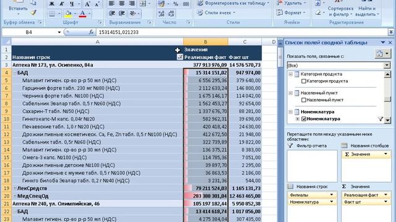Open pivot field list pane menu arrow
396x222 pixels.
pos(383,43)
